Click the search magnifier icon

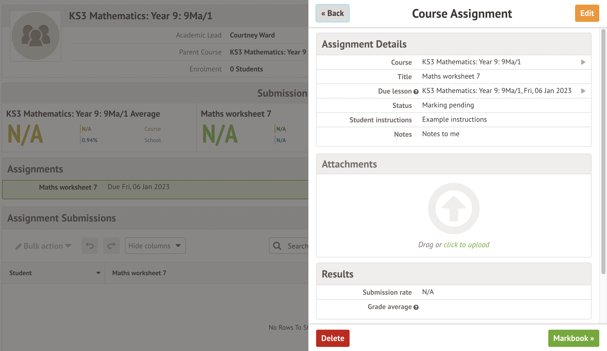coord(277,246)
